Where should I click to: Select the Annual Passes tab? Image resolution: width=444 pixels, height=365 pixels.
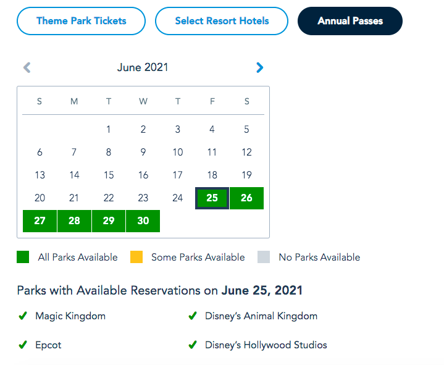click(x=350, y=21)
